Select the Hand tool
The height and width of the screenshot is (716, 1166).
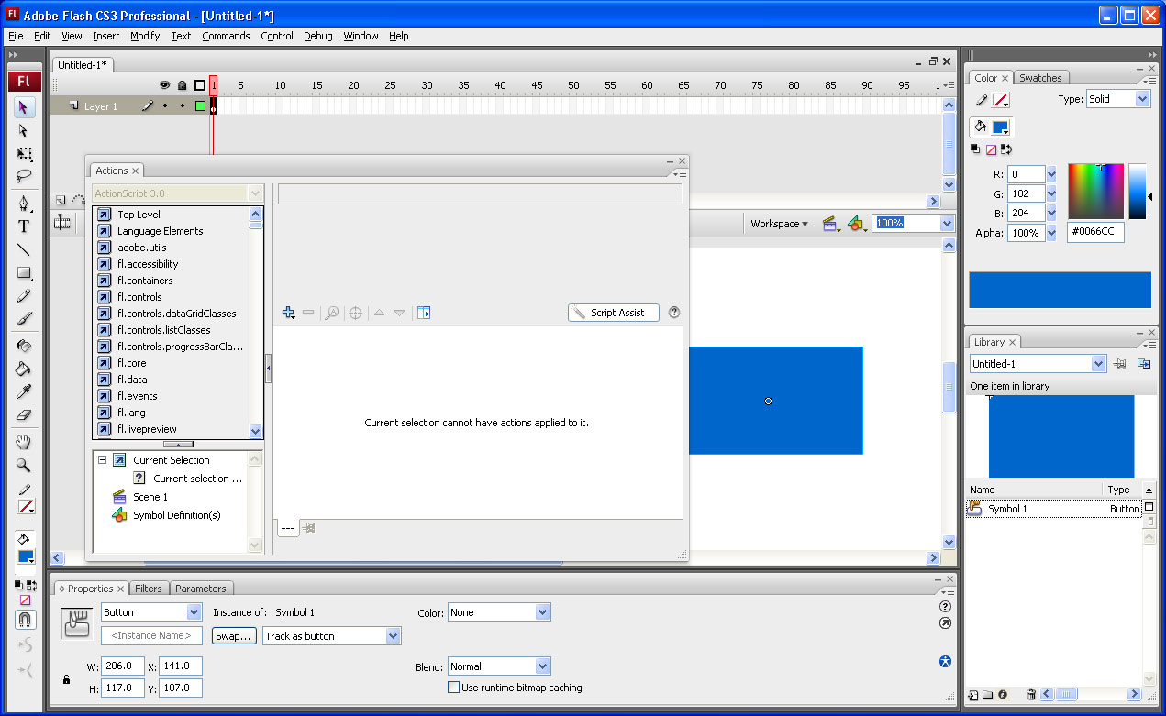[24, 443]
